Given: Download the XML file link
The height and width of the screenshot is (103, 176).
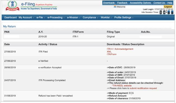Looking at the screenshot, I should click(x=109, y=52).
